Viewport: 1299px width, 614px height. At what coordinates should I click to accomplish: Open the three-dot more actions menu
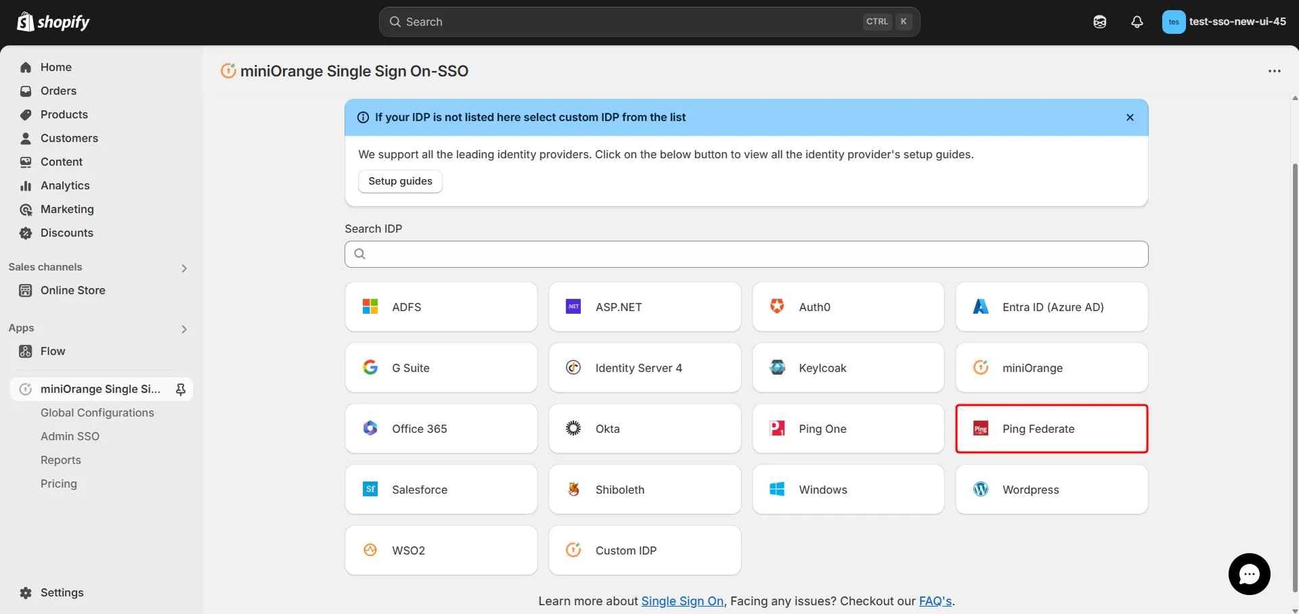pyautogui.click(x=1275, y=71)
